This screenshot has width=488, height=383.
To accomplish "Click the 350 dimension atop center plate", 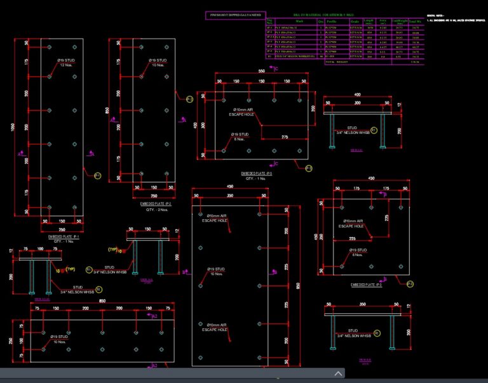I will 229,196.
